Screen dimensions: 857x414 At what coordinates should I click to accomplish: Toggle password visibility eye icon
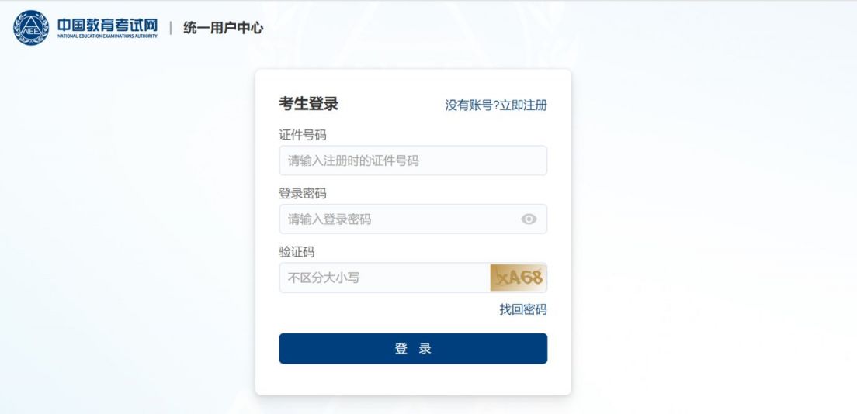click(529, 219)
